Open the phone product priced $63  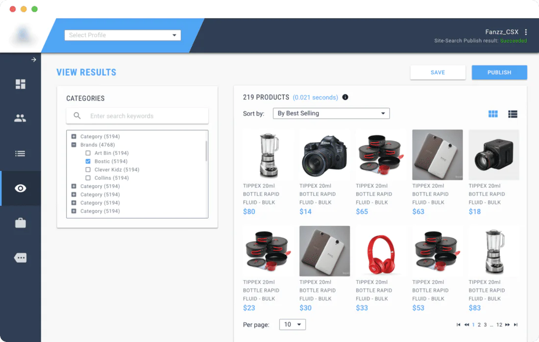437,155
